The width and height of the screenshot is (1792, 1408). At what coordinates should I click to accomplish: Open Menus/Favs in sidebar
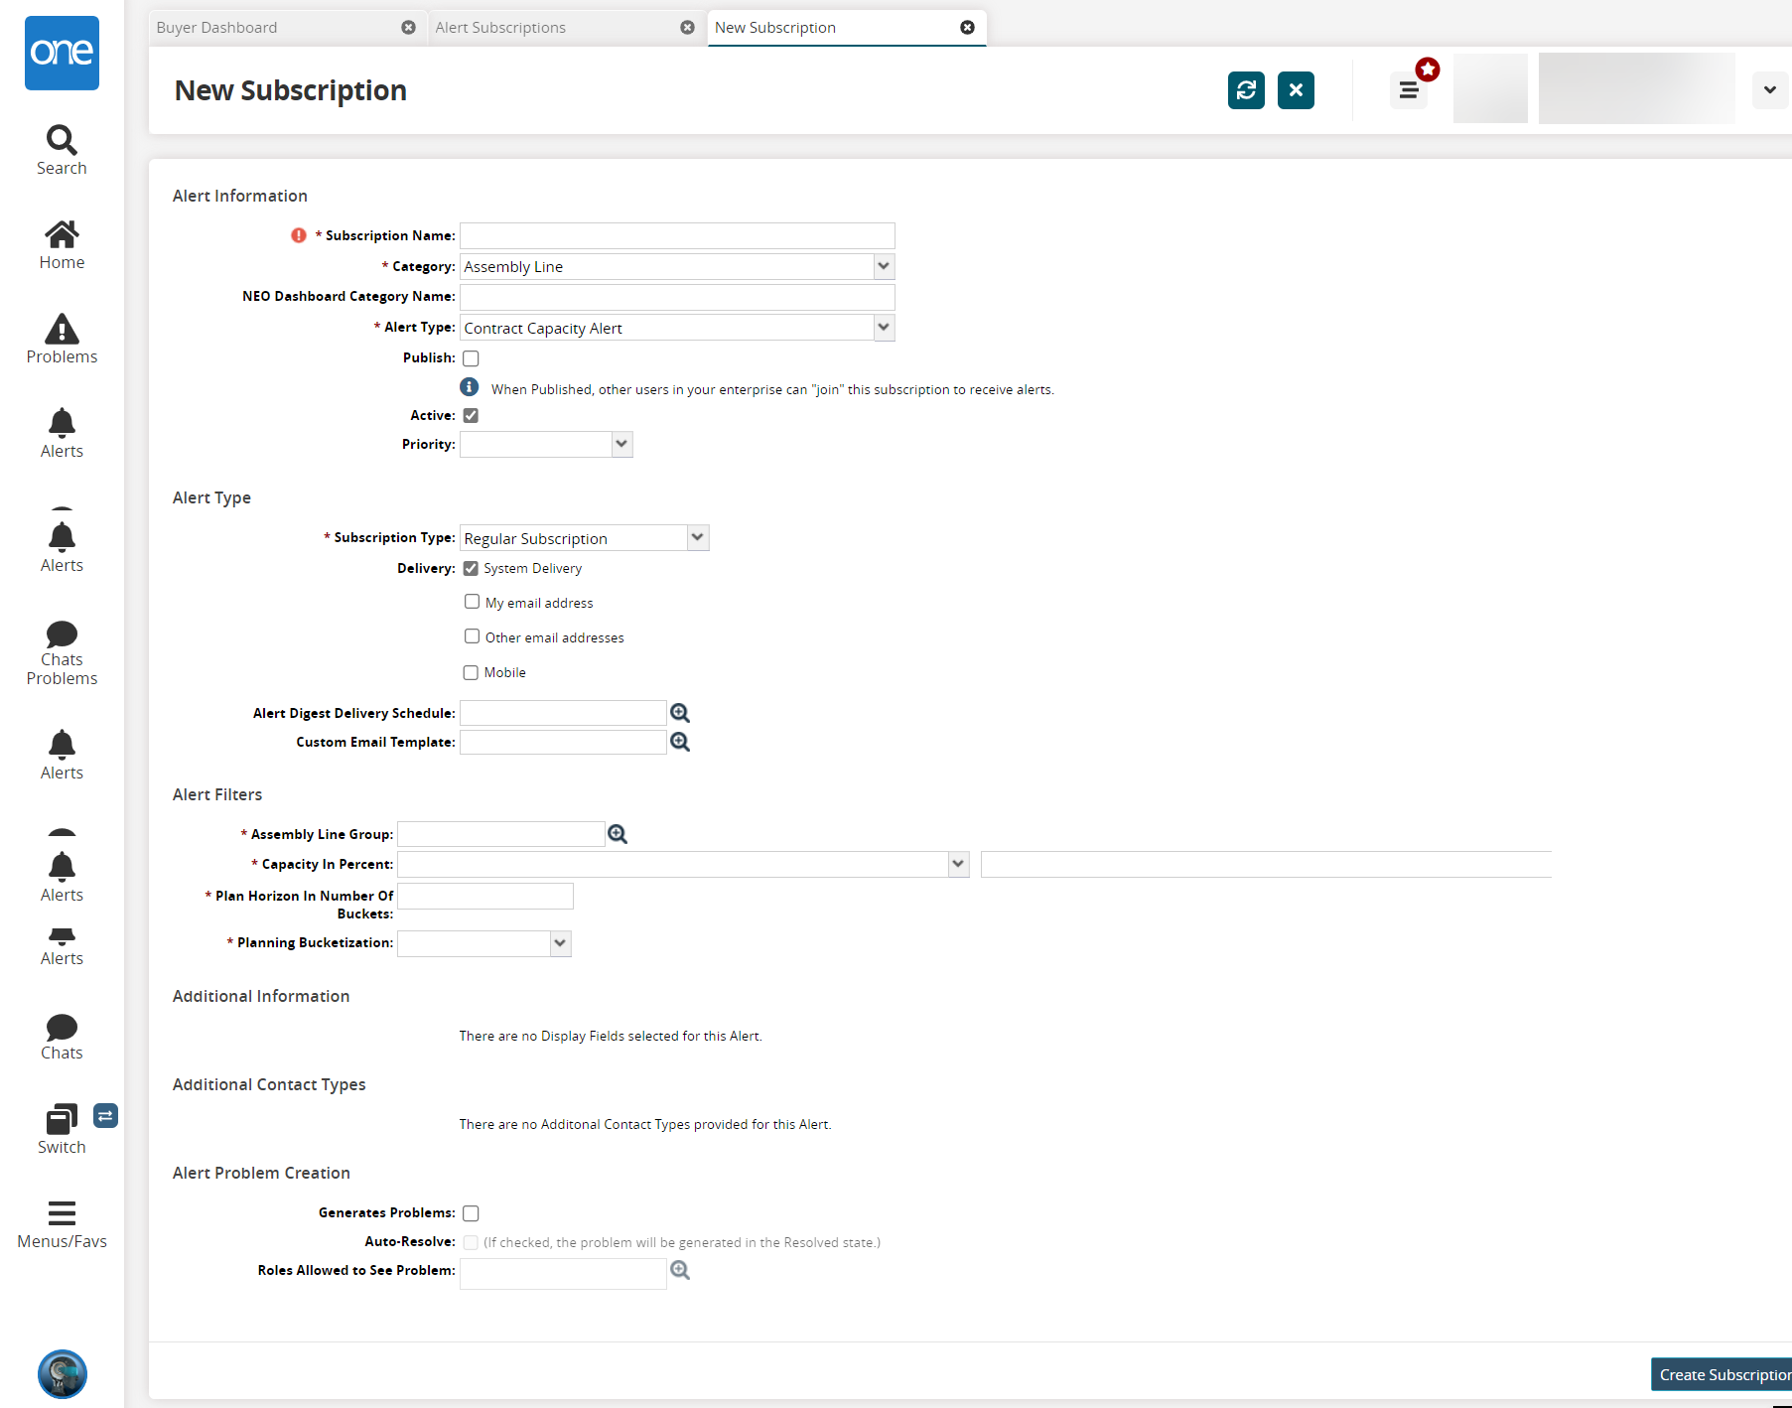pos(62,1225)
